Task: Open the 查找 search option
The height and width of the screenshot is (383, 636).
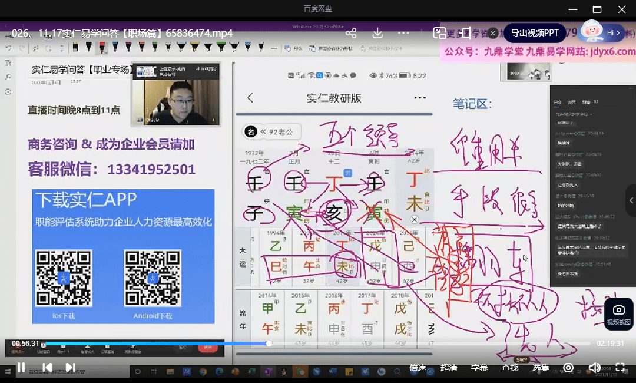Action: tap(510, 368)
